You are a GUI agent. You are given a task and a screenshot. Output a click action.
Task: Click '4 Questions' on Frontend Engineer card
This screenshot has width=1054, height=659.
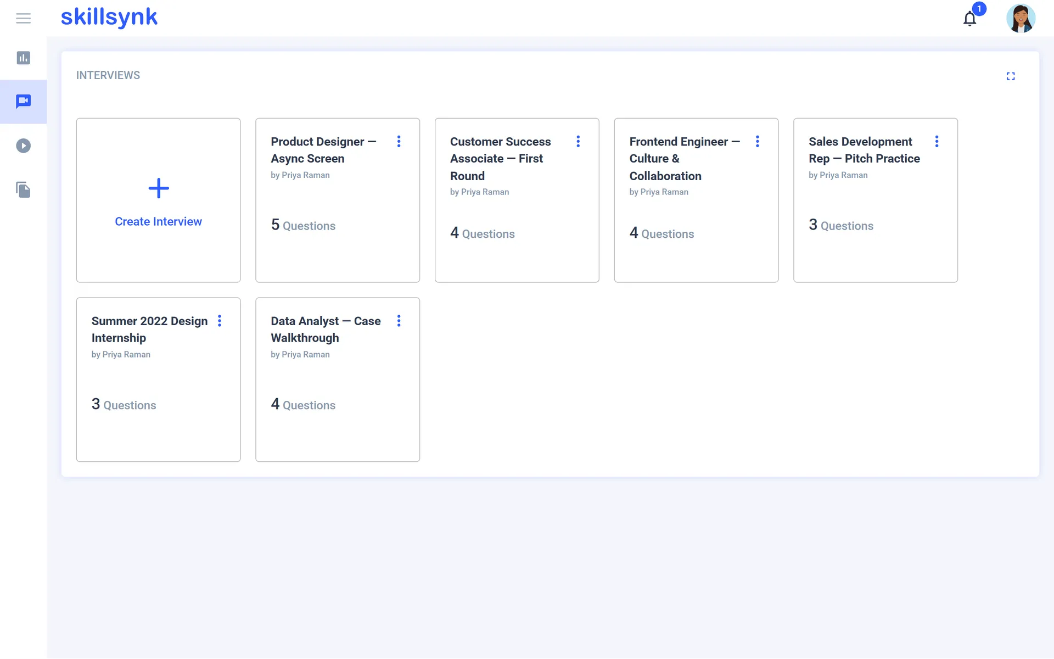[x=661, y=233]
